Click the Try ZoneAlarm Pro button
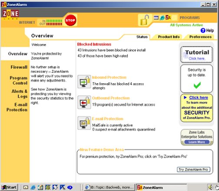The width and height of the screenshot is (219, 191). pos(193,169)
